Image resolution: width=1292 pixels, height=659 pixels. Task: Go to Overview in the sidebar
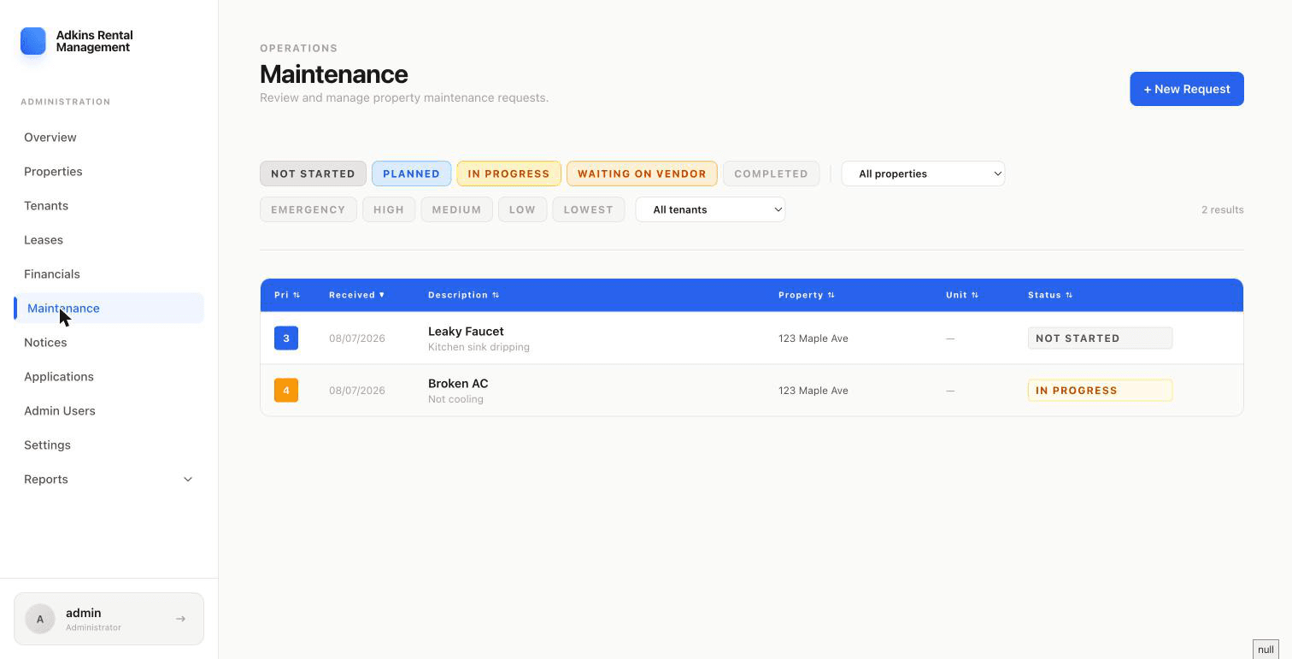[x=109, y=138]
